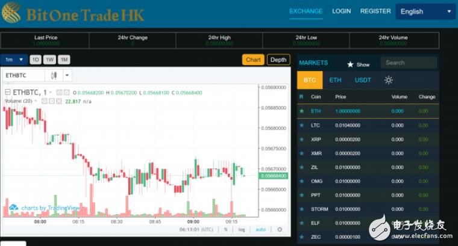Screen dimensions: 458x246
Task: Open chart settings gear icon
Action: click(x=280, y=230)
